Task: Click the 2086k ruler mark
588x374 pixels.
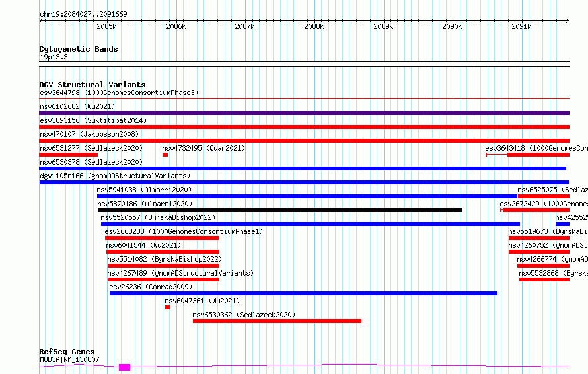Action: coord(176,26)
